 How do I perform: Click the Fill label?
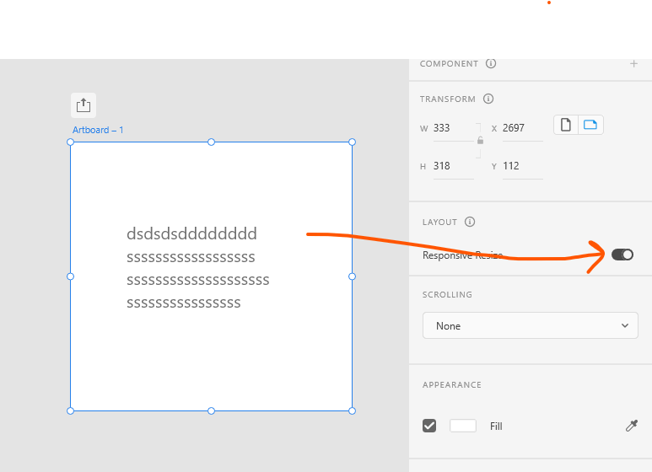(496, 426)
